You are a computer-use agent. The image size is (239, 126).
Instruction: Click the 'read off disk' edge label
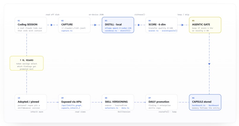52,15
